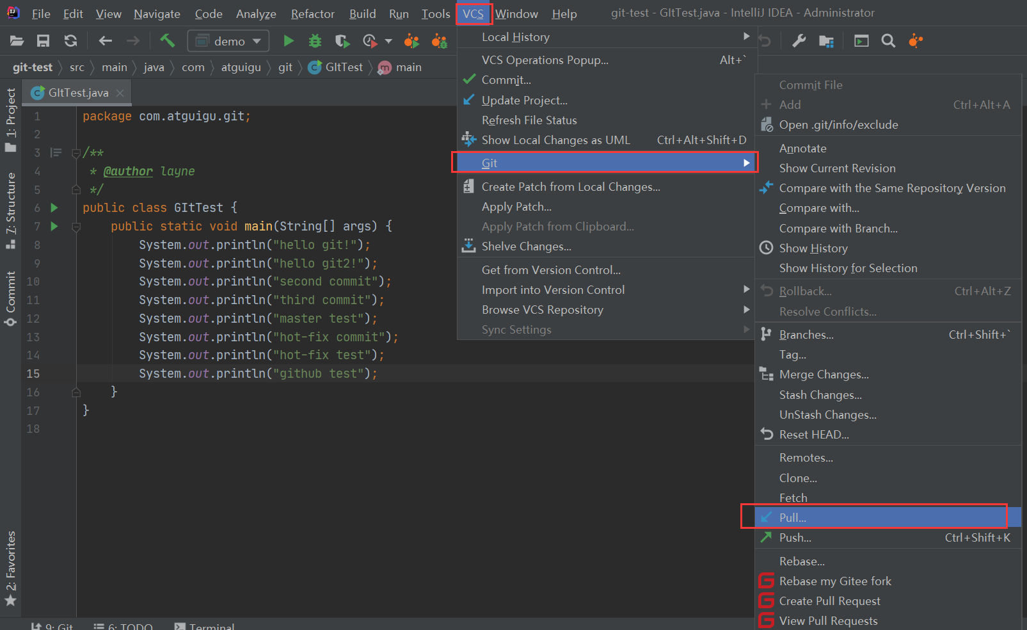Toggle rendered view icon beside Javadoc line 3
Viewport: 1027px width, 630px height.
[x=56, y=152]
